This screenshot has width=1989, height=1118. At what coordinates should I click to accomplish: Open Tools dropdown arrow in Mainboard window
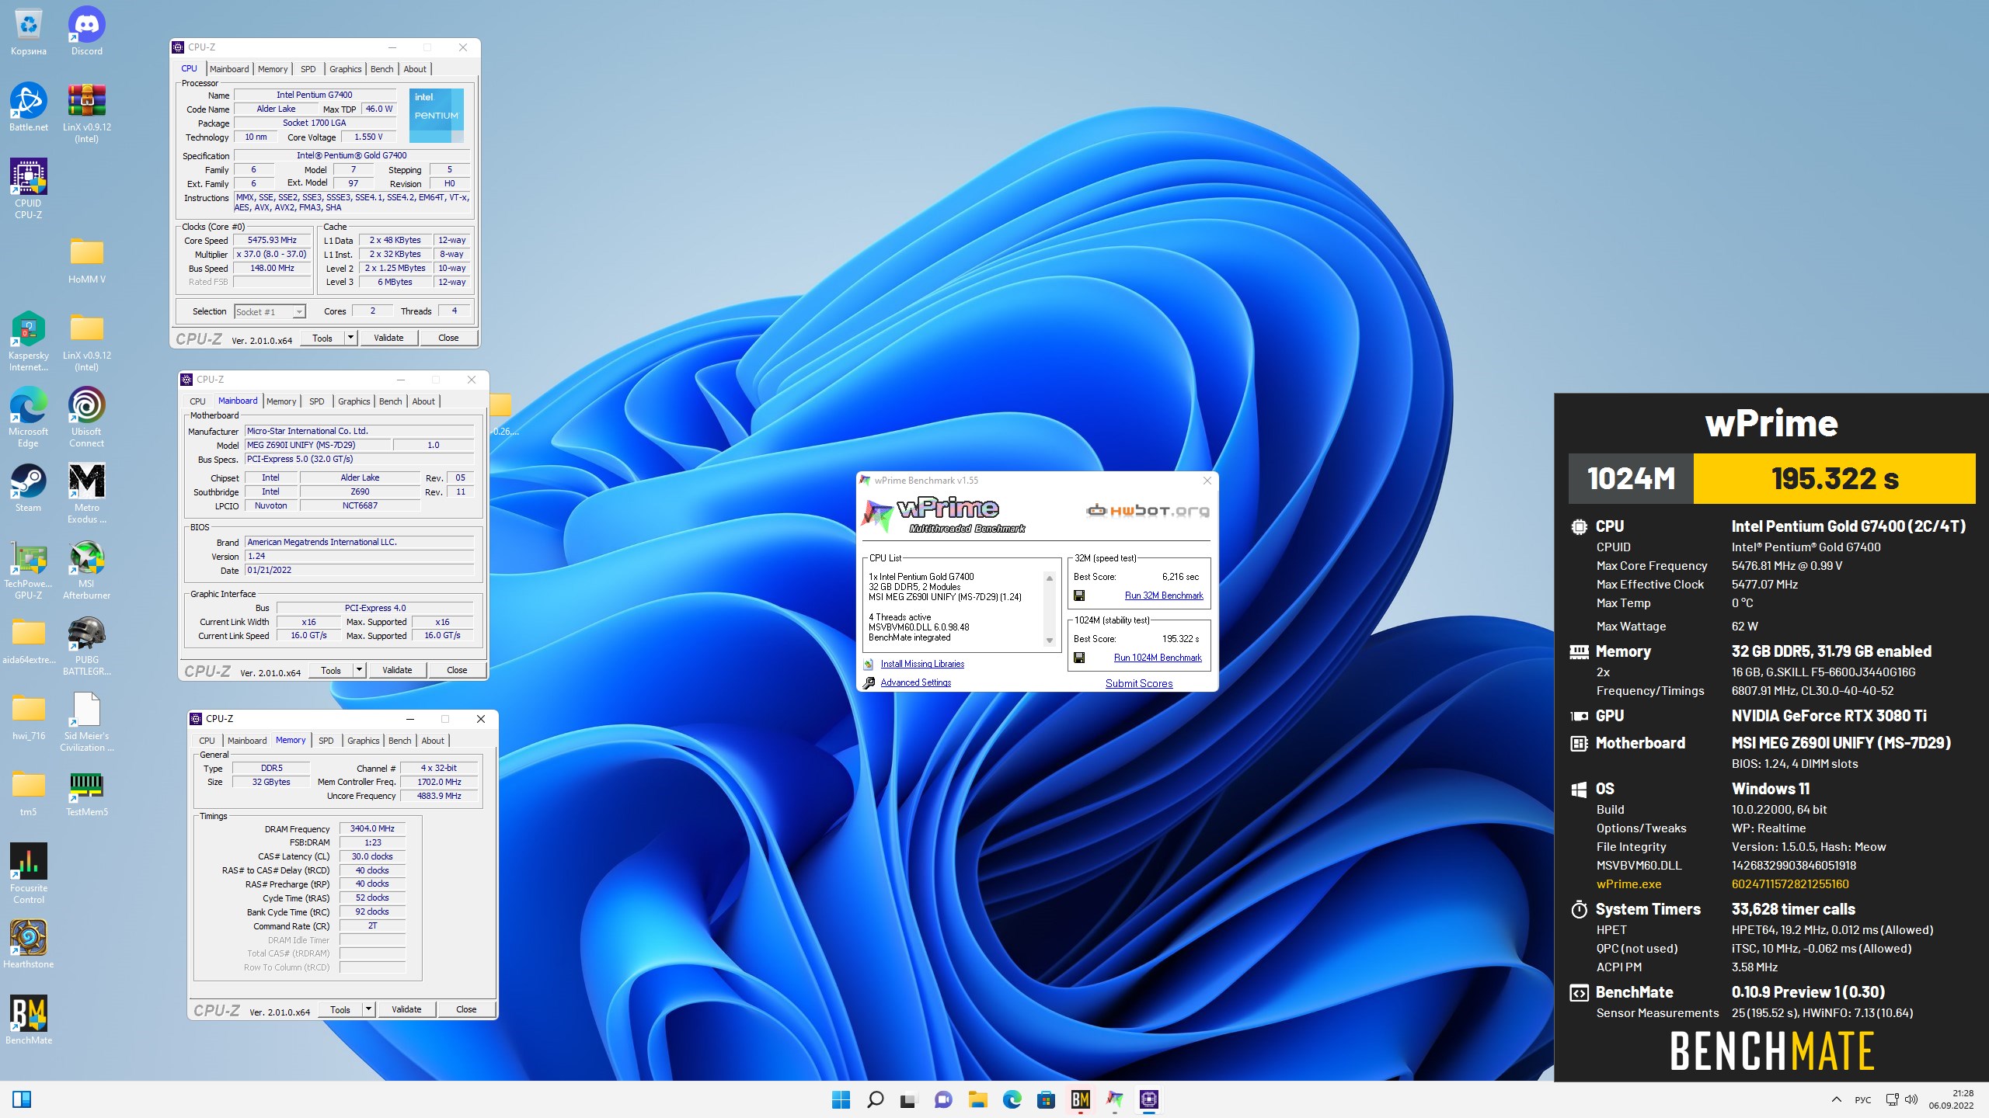point(359,670)
